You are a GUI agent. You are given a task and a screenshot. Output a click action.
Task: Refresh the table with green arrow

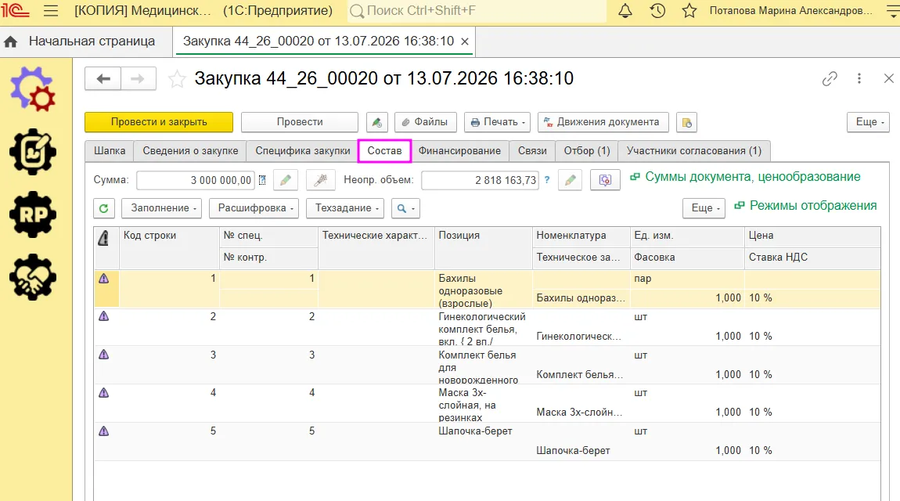[104, 208]
